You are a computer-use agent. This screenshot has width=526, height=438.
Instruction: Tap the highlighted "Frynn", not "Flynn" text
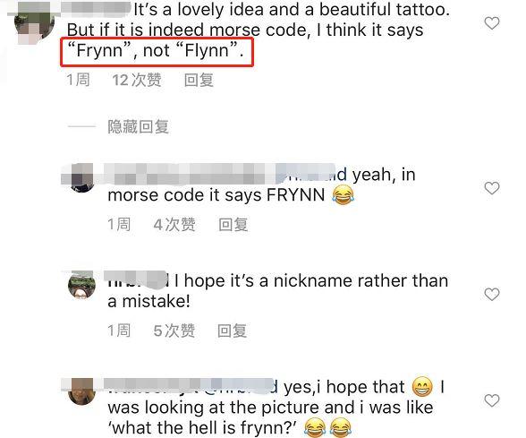(157, 52)
